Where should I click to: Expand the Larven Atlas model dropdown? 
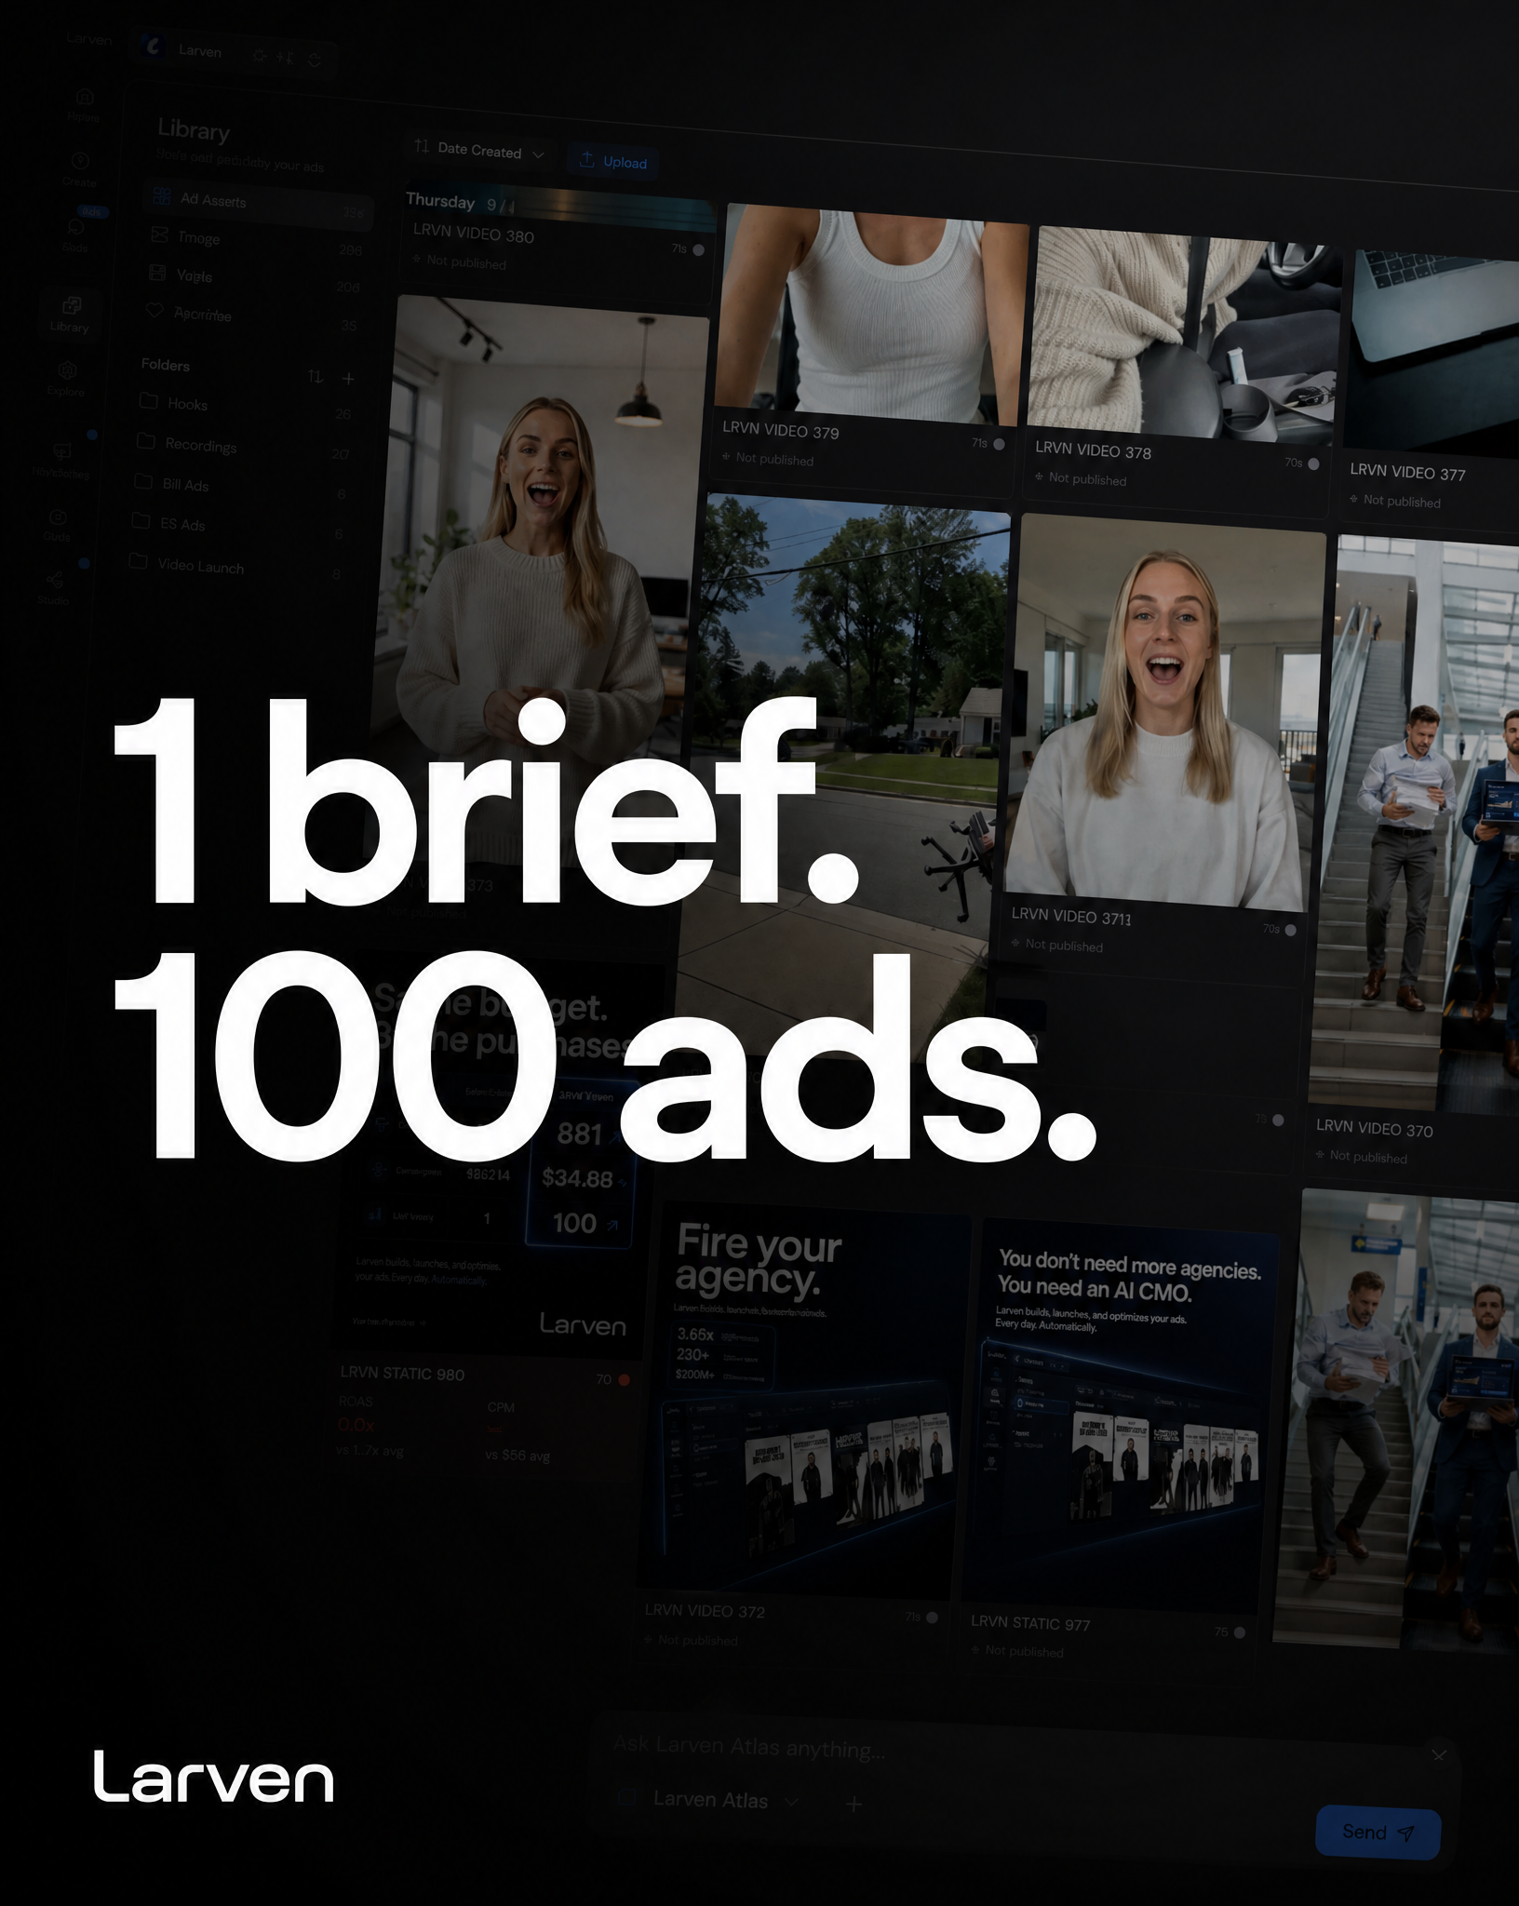point(792,1802)
